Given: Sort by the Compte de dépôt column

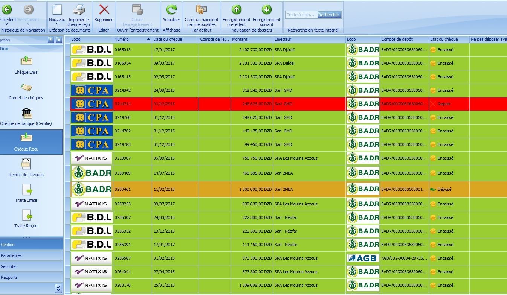Looking at the screenshot, I should (404, 39).
